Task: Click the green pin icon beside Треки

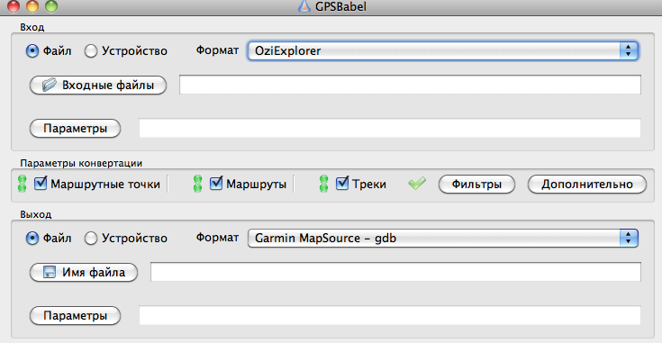Action: point(324,184)
